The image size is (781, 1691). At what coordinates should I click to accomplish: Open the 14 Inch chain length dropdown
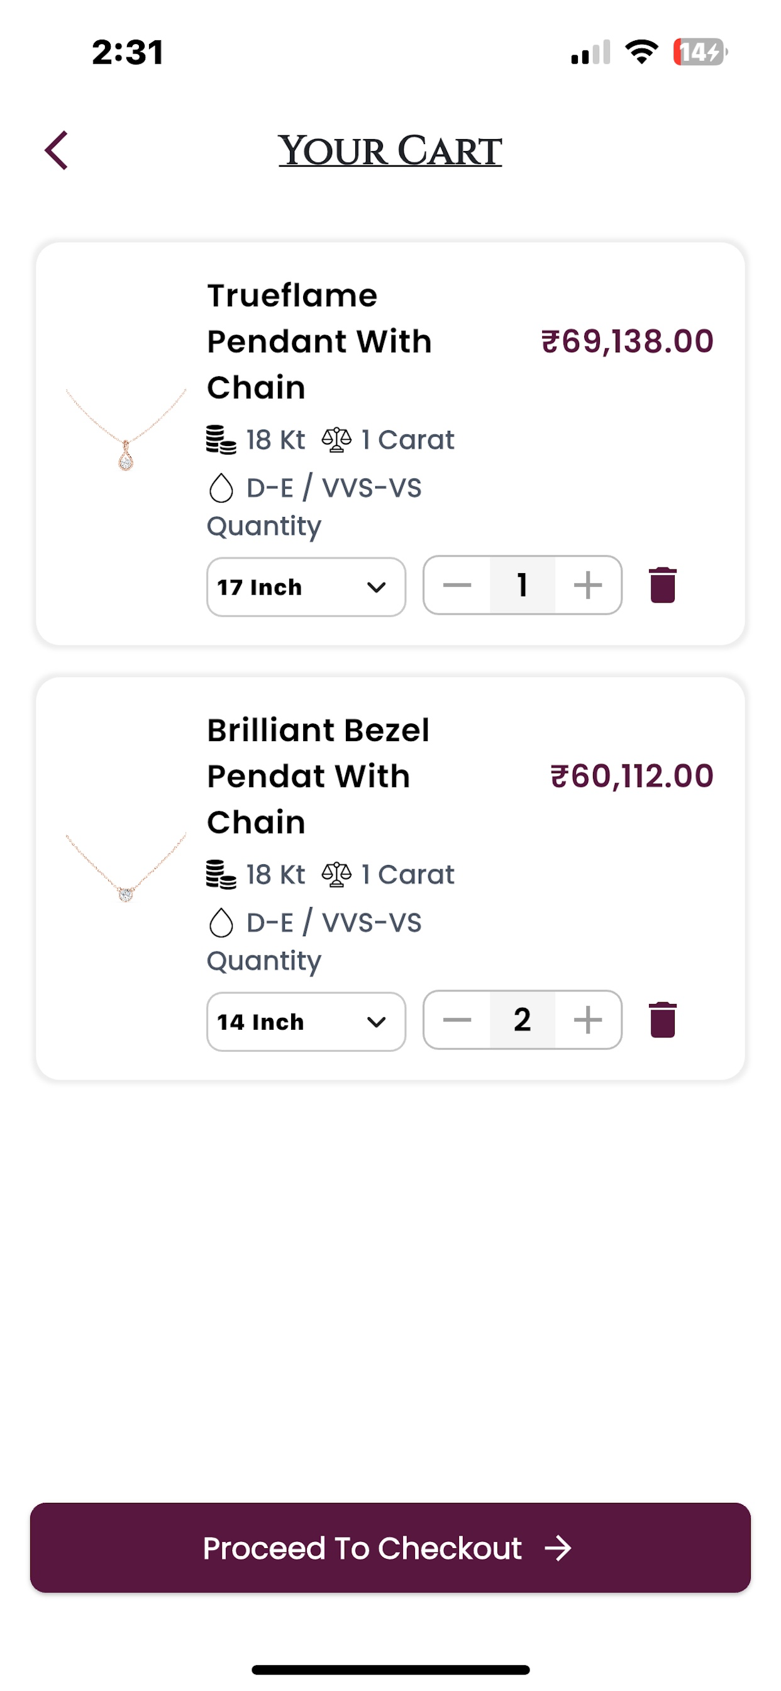point(306,1022)
